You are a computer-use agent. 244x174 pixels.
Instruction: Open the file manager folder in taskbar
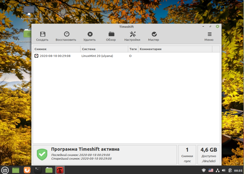pyautogui.click(x=49, y=170)
